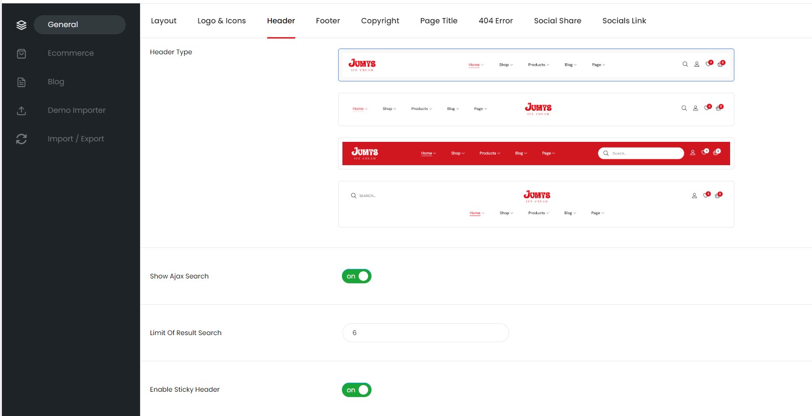Select the first header type with left logo
Screen dimensions: 812x416
(536, 65)
